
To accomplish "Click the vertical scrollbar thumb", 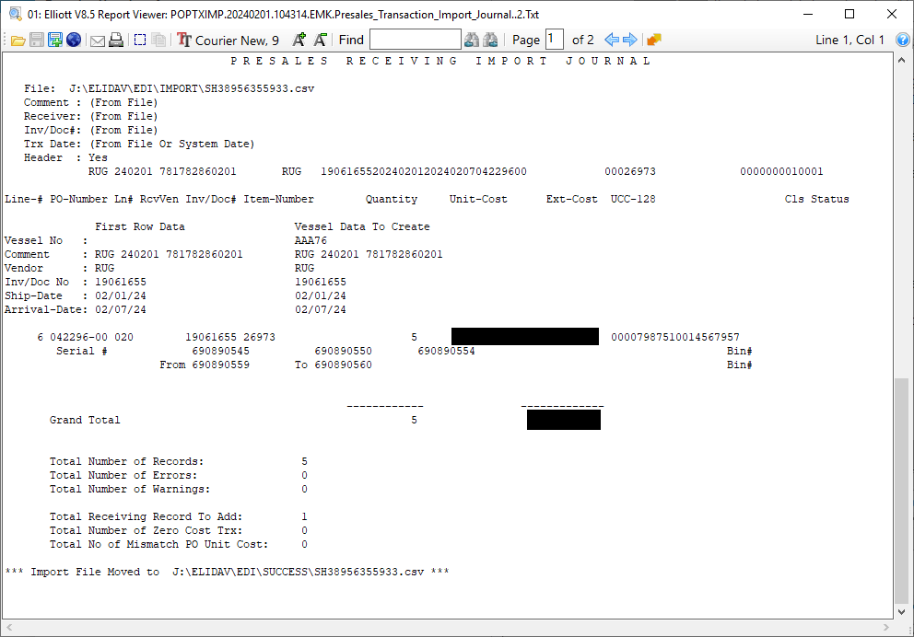I will tap(901, 488).
